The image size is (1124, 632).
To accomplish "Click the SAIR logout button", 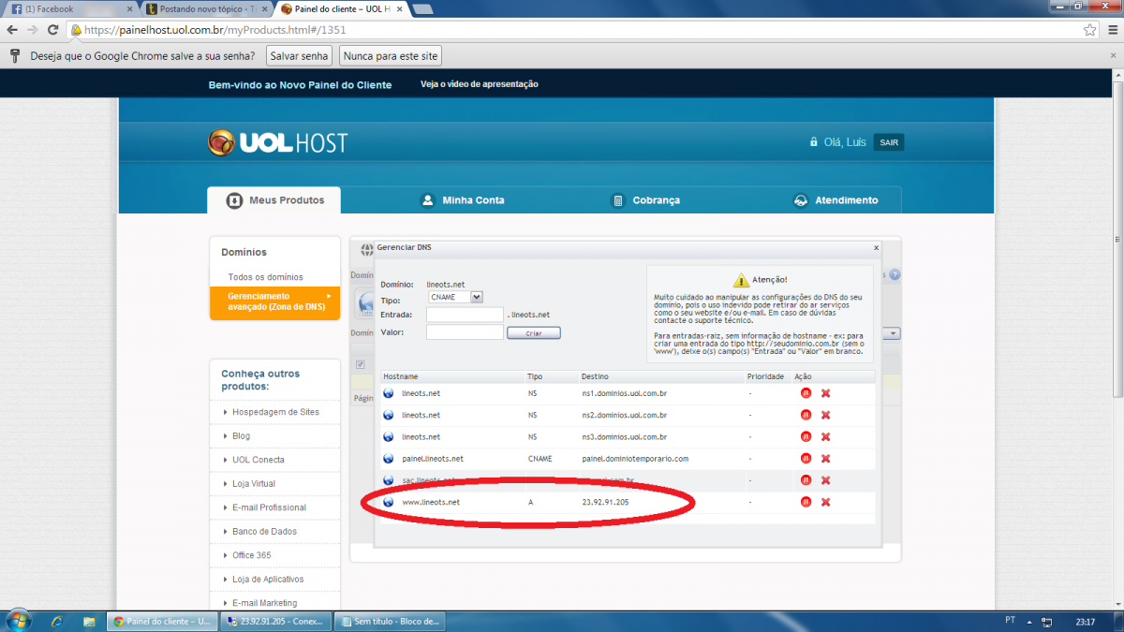I will 889,142.
